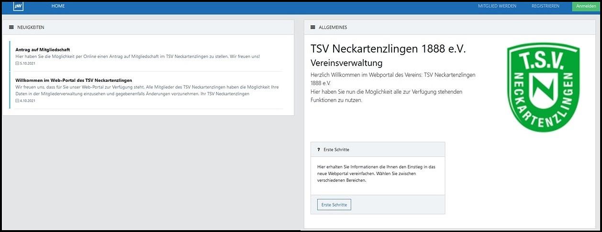This screenshot has height=232, width=602.
Task: Click the green TSV Neckartenzlingen crest
Action: click(x=543, y=87)
